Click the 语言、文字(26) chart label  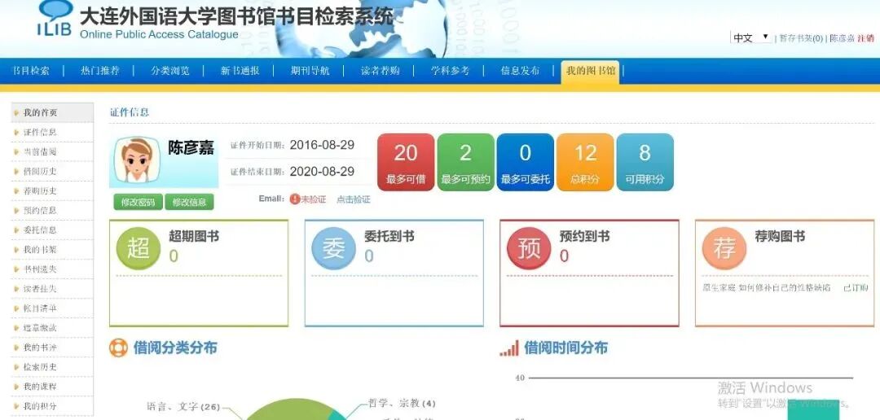(x=183, y=407)
